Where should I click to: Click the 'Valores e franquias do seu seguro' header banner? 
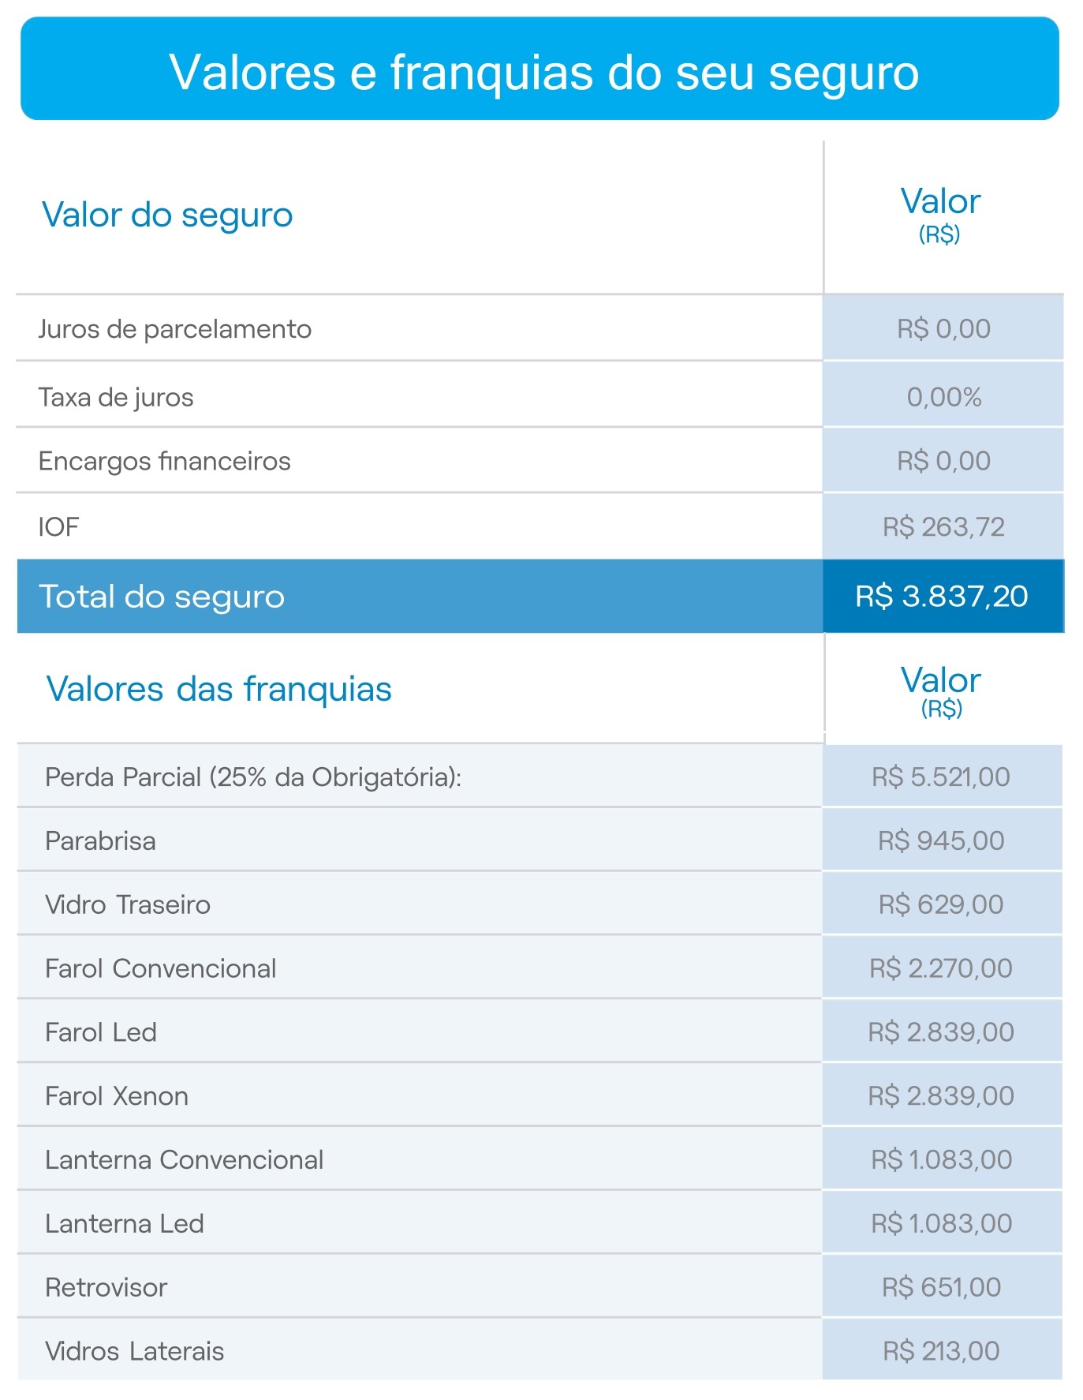pos(541,71)
